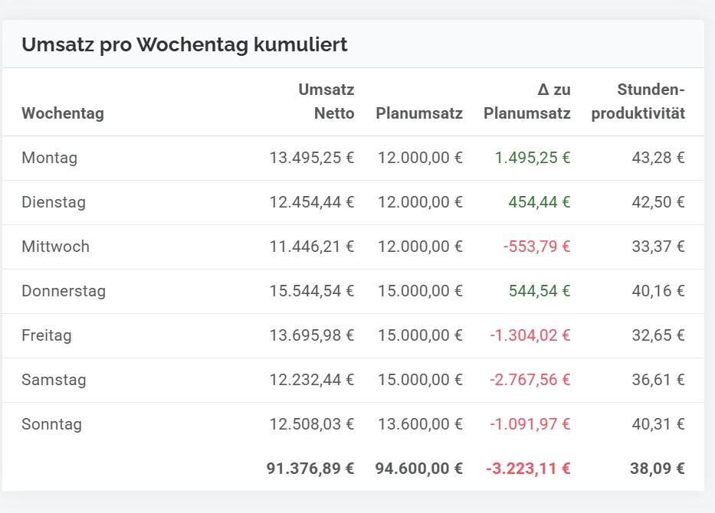The height and width of the screenshot is (513, 715).
Task: Click the Δ zu Planumsatz column header
Action: [527, 101]
